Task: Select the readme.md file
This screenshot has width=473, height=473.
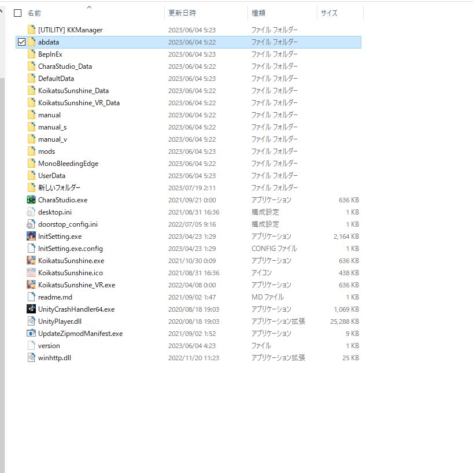Action: (x=55, y=297)
